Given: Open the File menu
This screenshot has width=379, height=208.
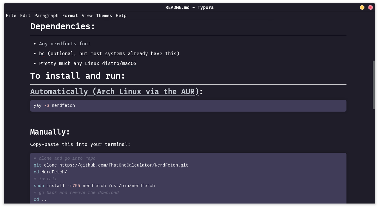Looking at the screenshot, I should coord(11,16).
